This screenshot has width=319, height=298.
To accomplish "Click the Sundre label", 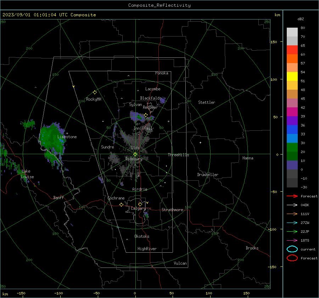I will (x=107, y=147).
